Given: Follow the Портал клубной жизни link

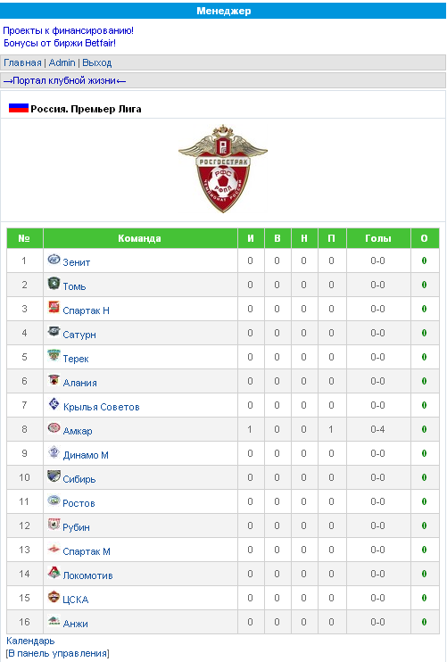Looking at the screenshot, I should 64,80.
